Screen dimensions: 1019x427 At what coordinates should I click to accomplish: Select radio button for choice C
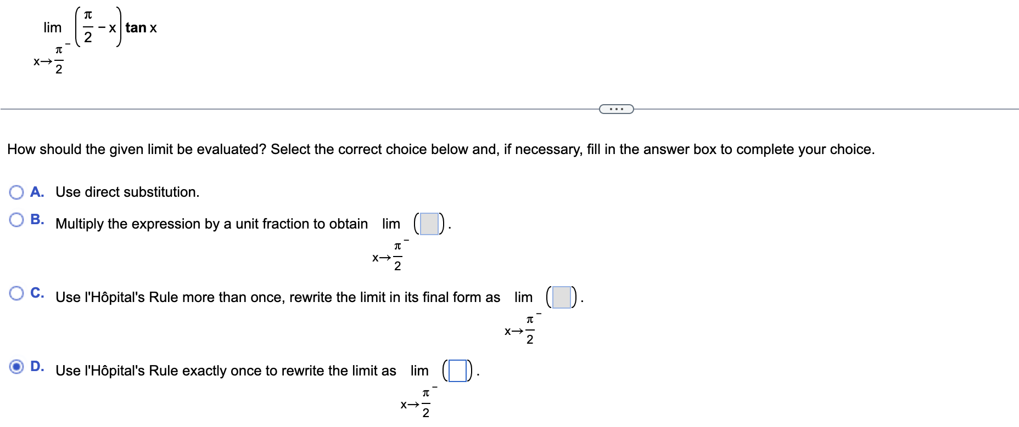16,294
